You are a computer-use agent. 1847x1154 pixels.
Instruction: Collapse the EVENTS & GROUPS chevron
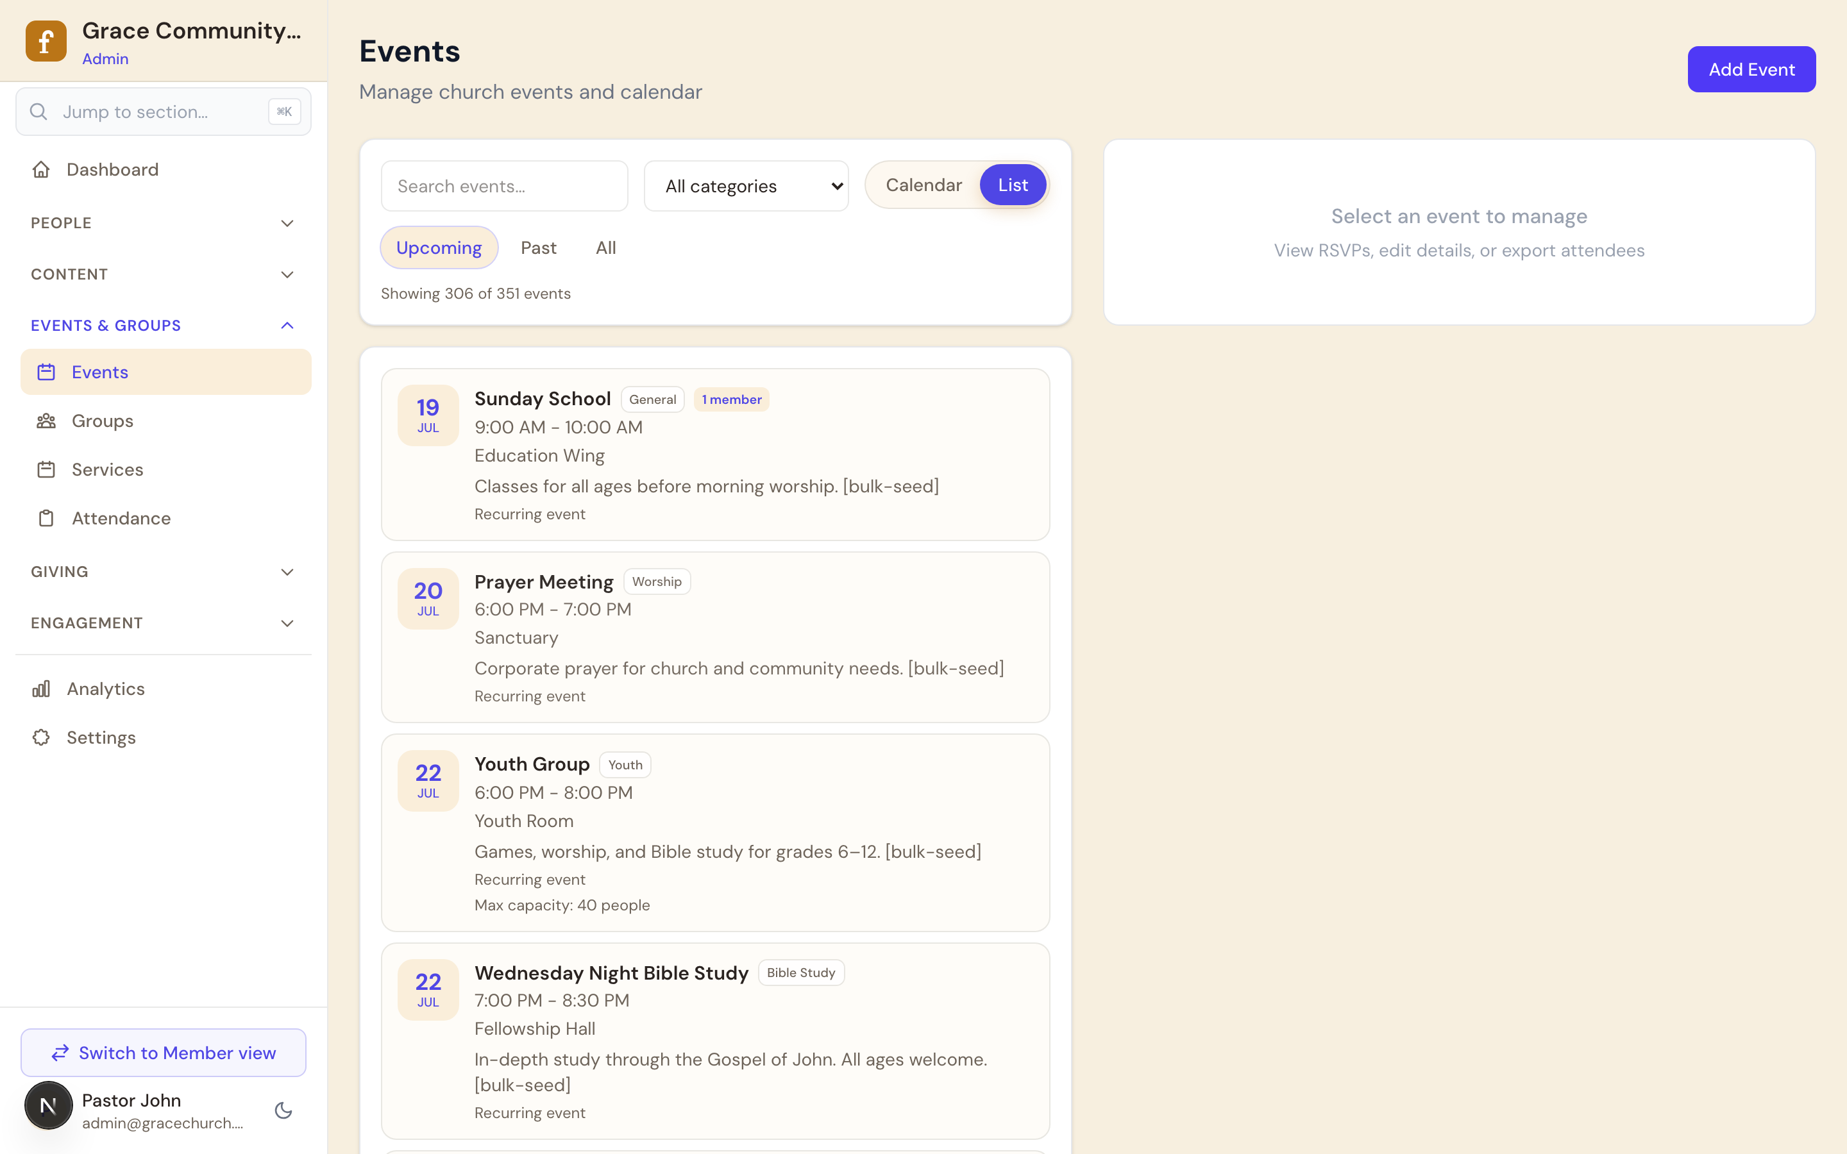click(x=287, y=326)
